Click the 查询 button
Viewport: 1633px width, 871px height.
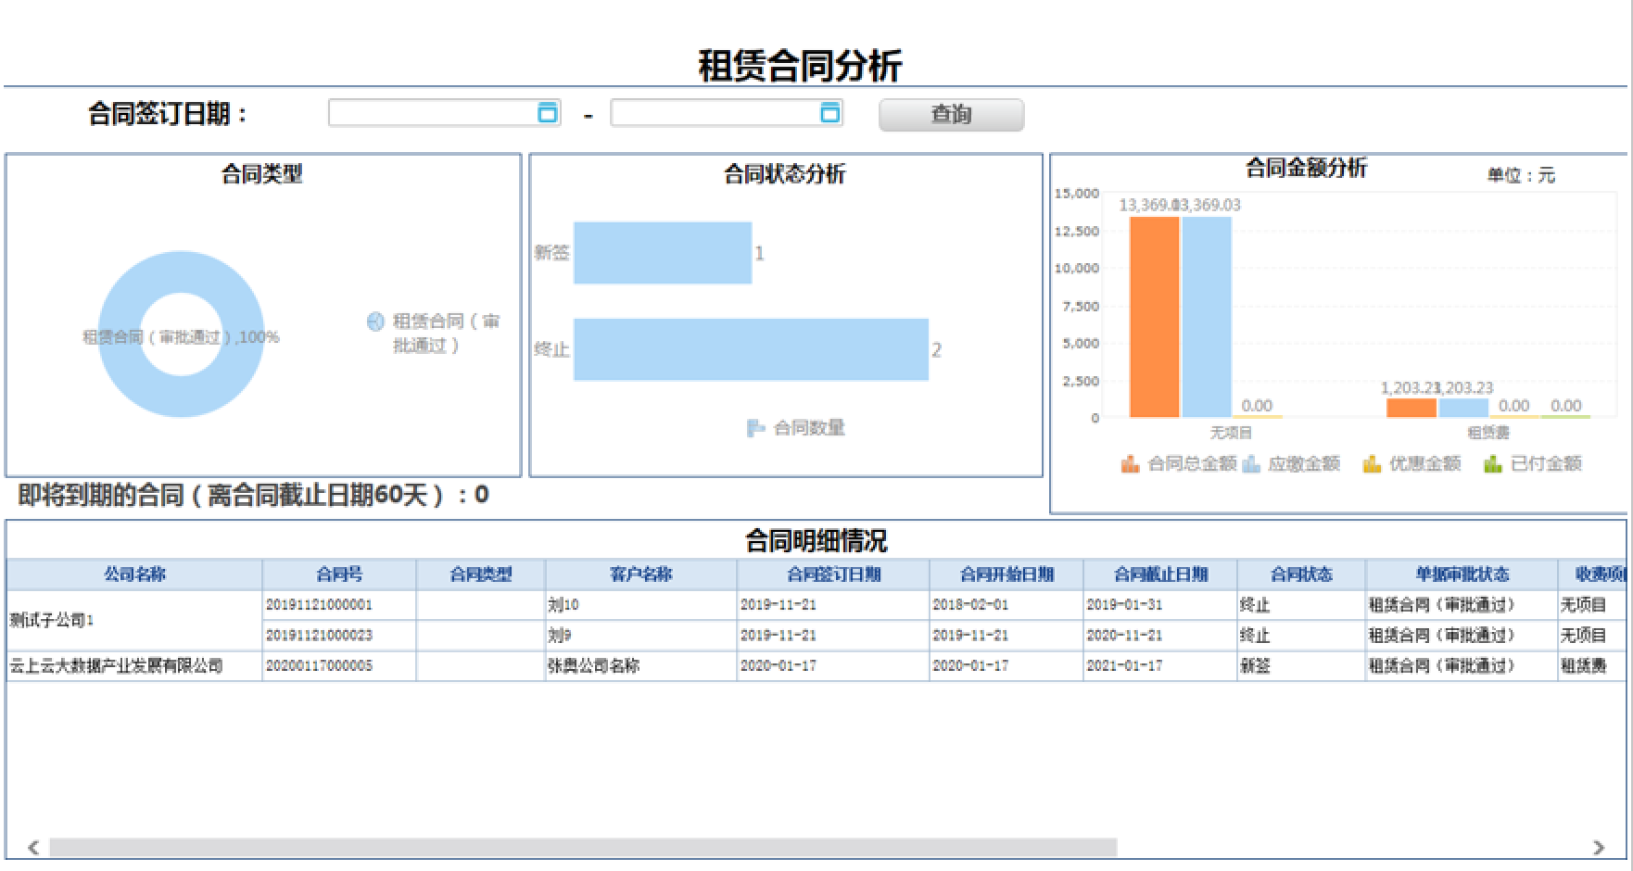click(x=951, y=115)
